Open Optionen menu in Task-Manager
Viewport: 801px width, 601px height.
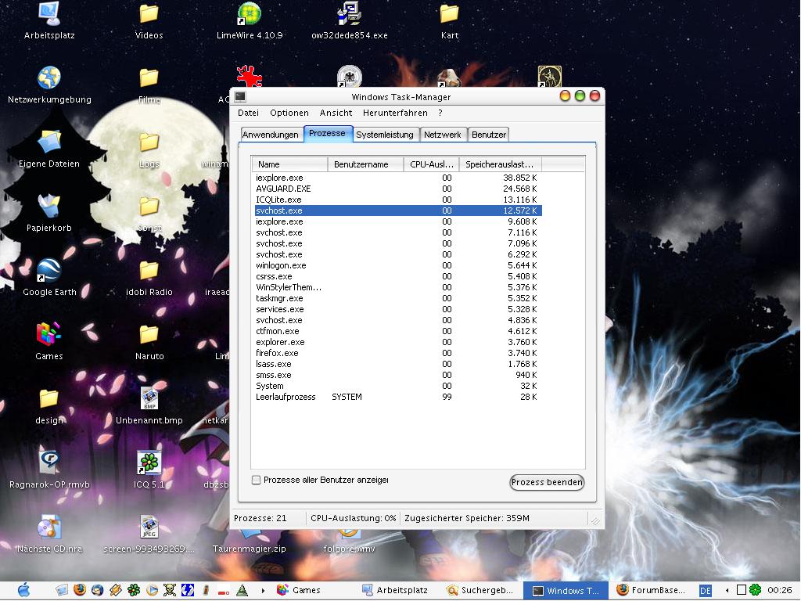pyautogui.click(x=289, y=113)
